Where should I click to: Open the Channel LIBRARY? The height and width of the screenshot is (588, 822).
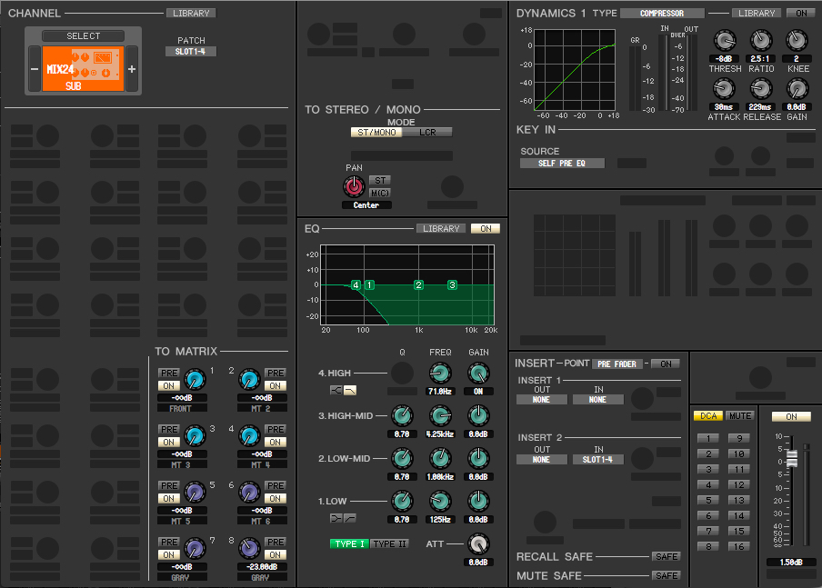click(191, 13)
